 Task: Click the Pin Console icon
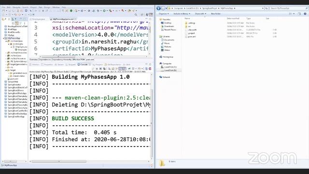click(x=129, y=69)
